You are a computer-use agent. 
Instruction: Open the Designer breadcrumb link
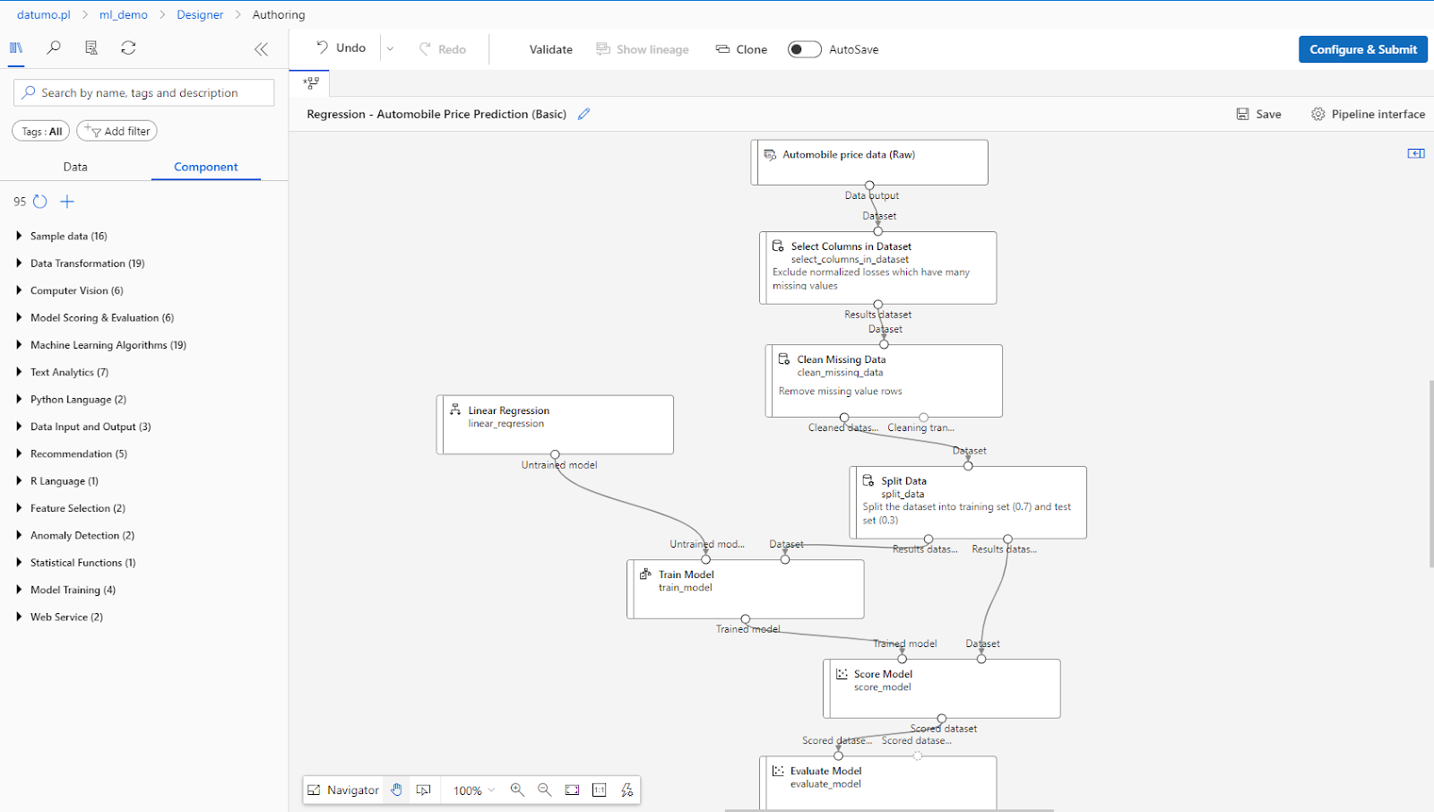[x=200, y=14]
